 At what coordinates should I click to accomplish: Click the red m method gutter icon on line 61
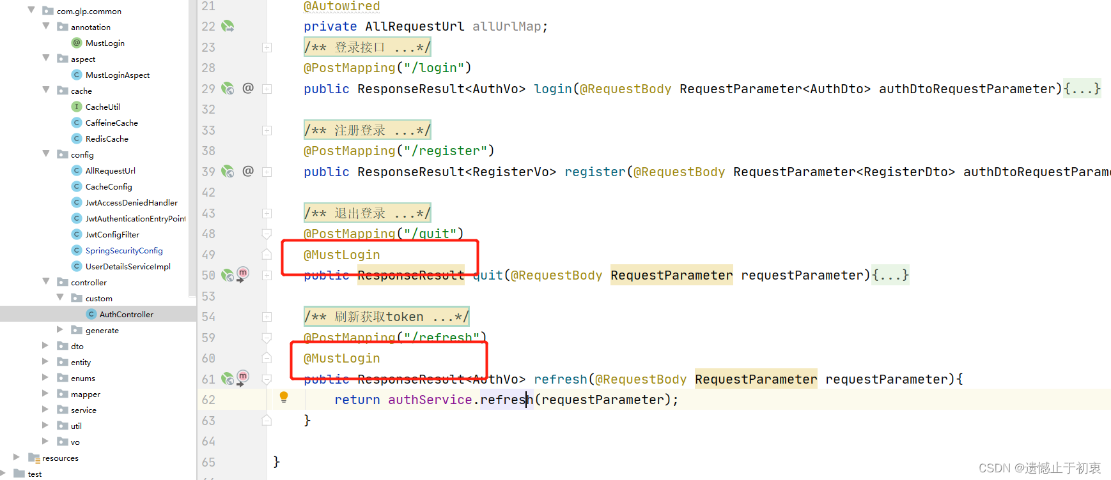243,377
